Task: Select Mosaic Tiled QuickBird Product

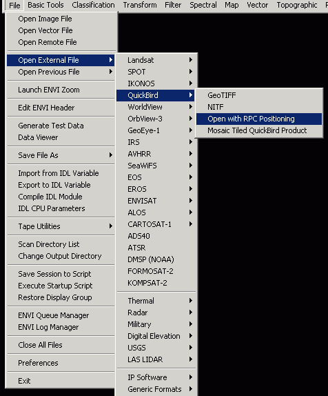Action: 259,130
